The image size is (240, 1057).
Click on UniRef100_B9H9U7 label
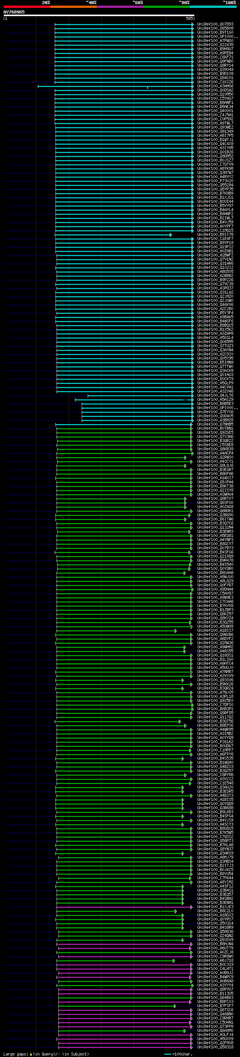215,49
